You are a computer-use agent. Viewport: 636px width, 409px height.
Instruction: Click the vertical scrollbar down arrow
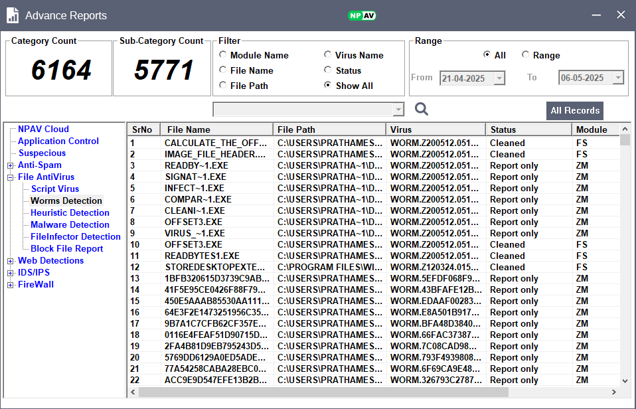[x=625, y=380]
